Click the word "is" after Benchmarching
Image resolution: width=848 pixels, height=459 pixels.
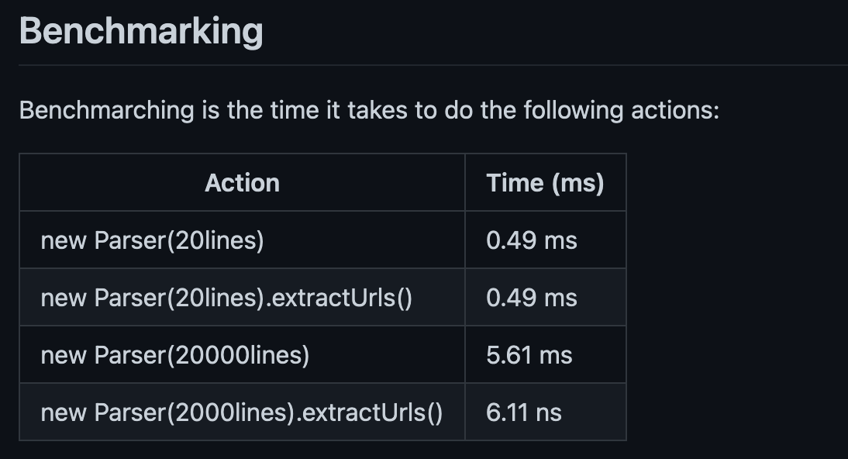click(x=210, y=110)
